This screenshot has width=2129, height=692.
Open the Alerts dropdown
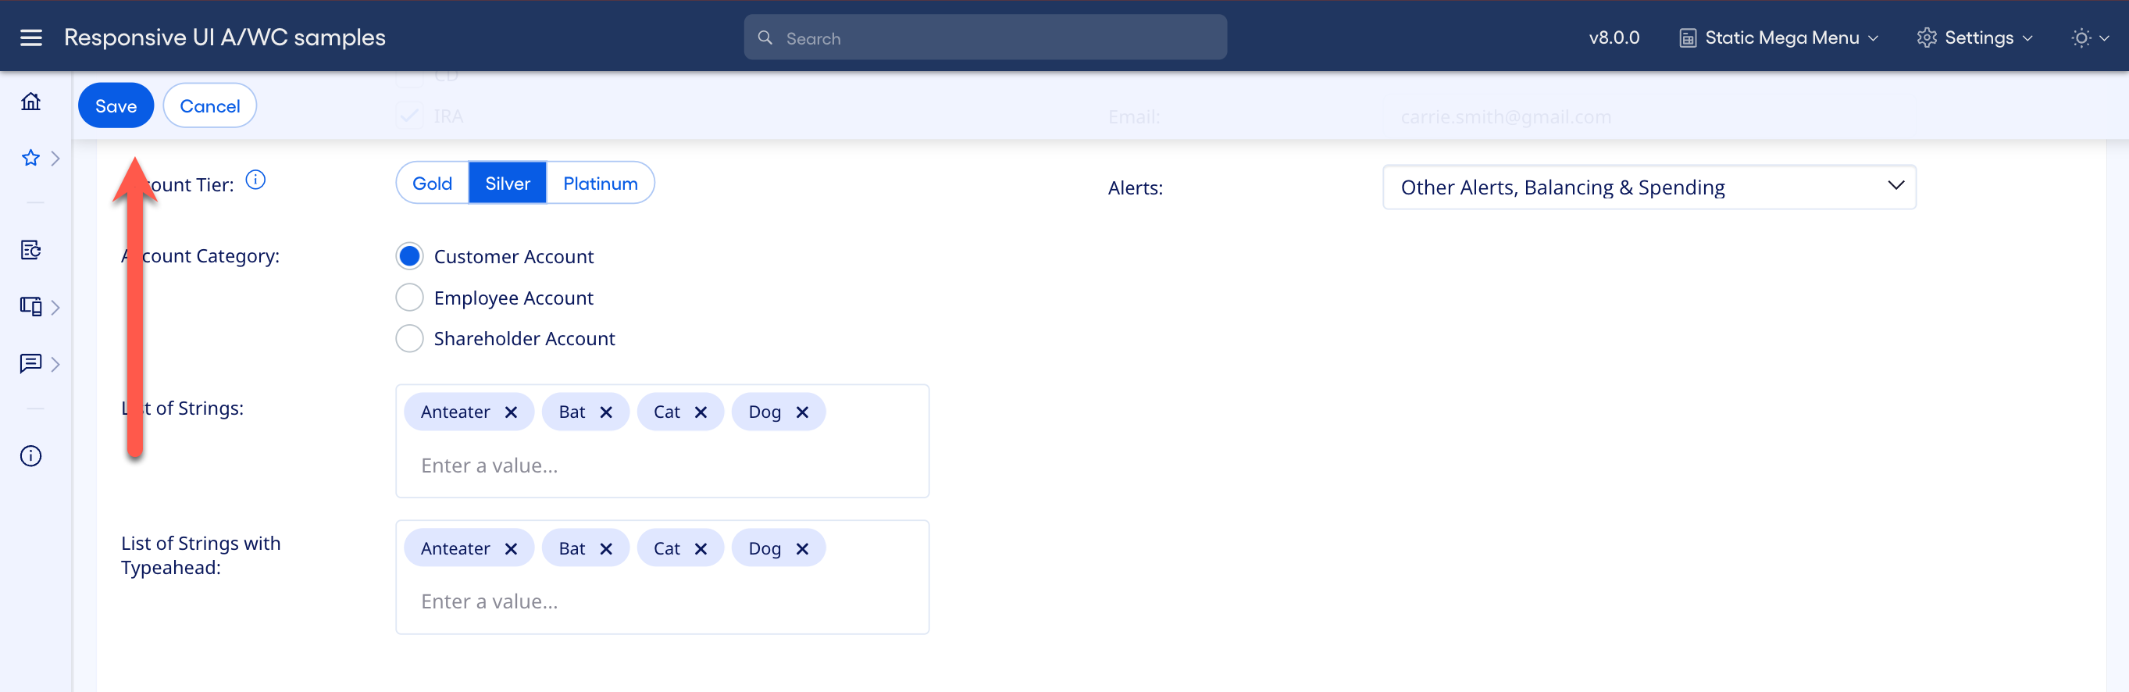tap(1649, 187)
